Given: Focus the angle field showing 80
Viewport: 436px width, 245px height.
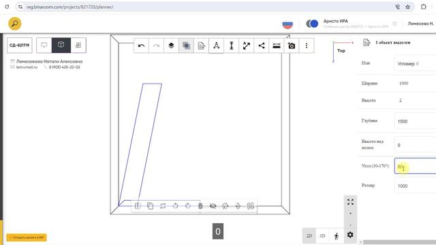Looking at the screenshot, I should tap(416, 166).
